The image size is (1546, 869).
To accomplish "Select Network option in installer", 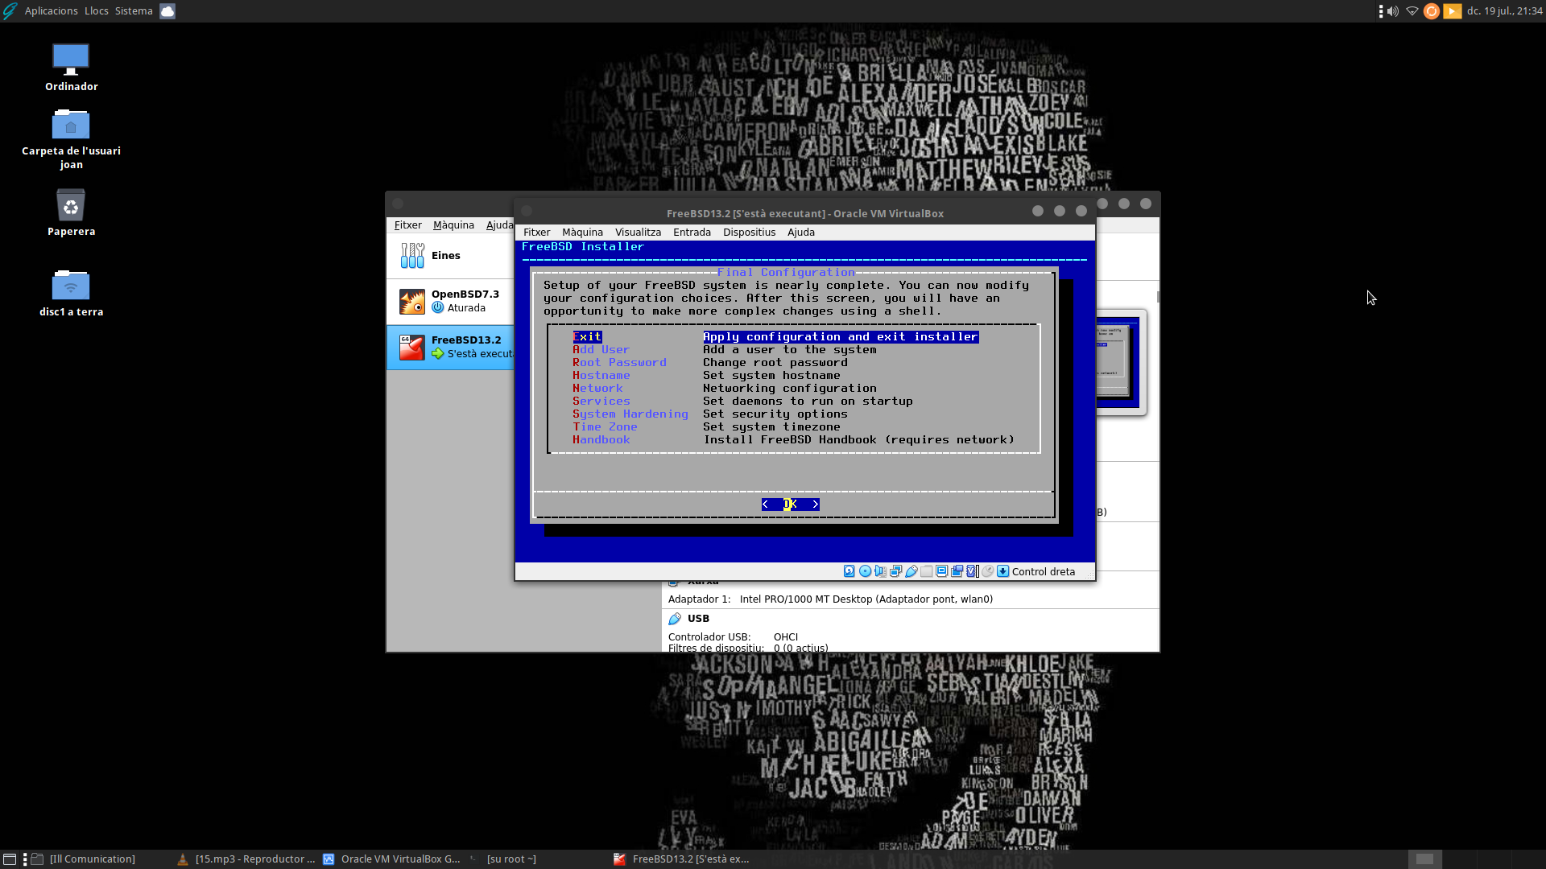I will point(597,389).
